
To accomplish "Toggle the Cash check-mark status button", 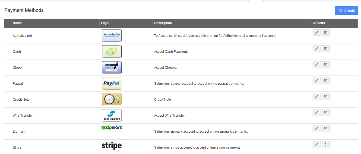I will [x=326, y=48].
